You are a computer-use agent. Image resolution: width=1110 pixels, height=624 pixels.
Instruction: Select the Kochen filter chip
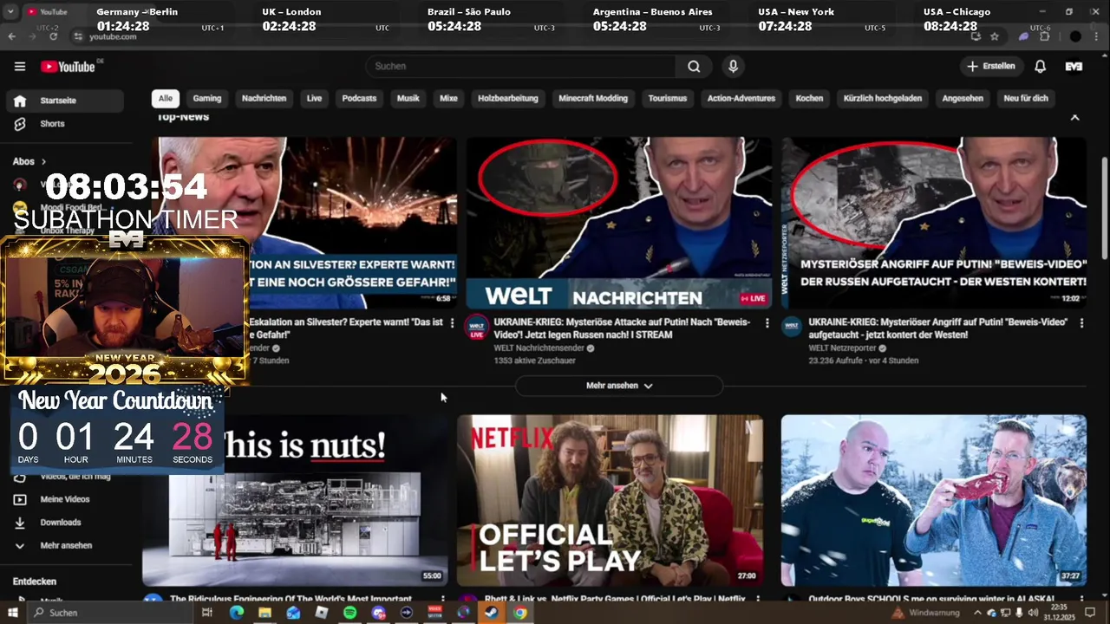tap(809, 99)
